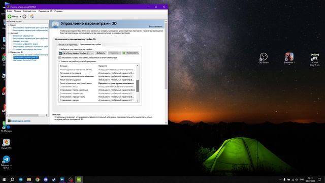
Task: Click the taskbar clock and date
Action: click(310, 179)
